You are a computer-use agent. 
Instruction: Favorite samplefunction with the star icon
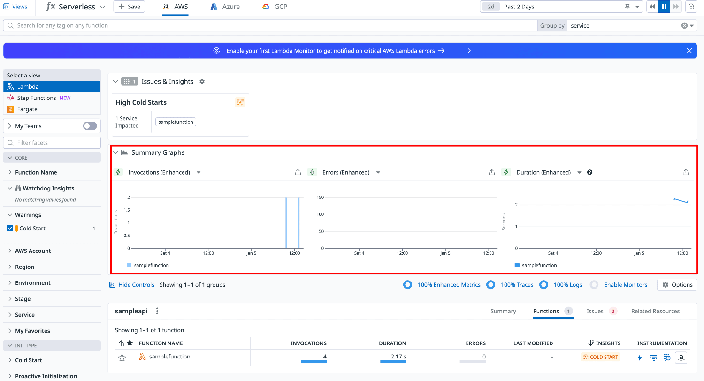[122, 358]
